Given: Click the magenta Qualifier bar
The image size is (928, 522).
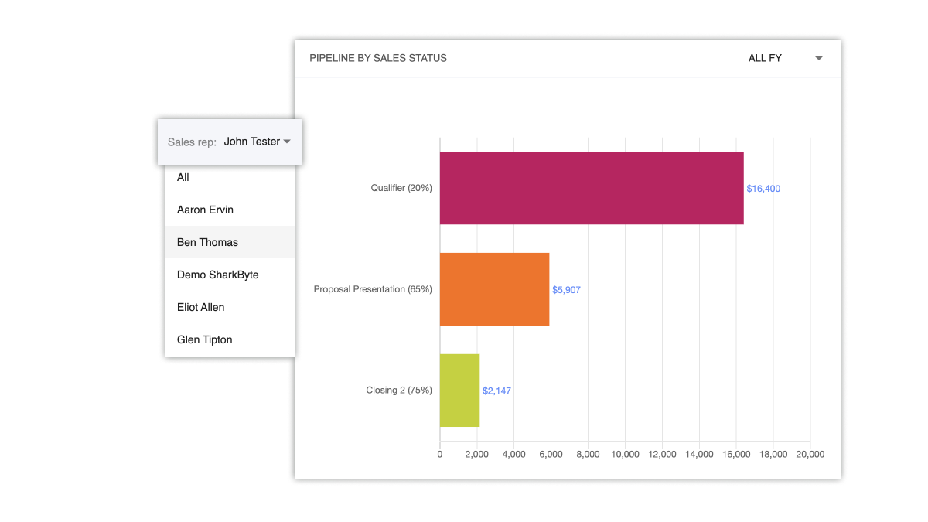Looking at the screenshot, I should (x=592, y=188).
